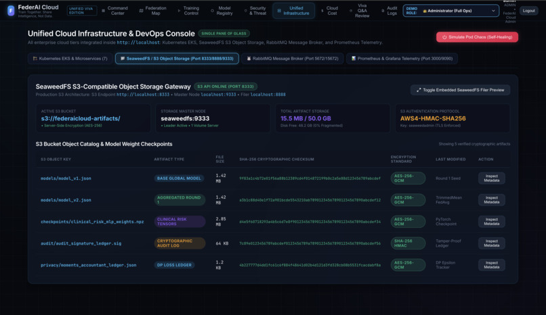546x315 pixels.
Task: Inspect Metadata for audit_signature_ledger.sig
Action: point(491,243)
